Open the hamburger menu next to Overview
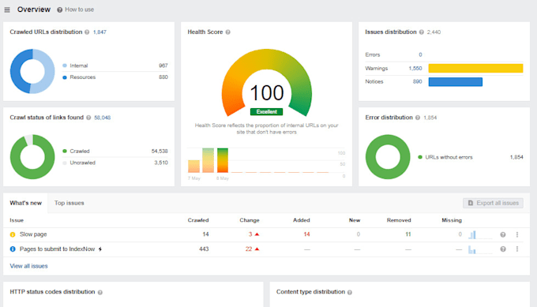Viewport: 537px width, 307px height. point(7,10)
